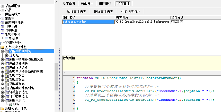Expand the 采购单附件表列表 node
This screenshot has width=221, height=112.
tap(2, 88)
